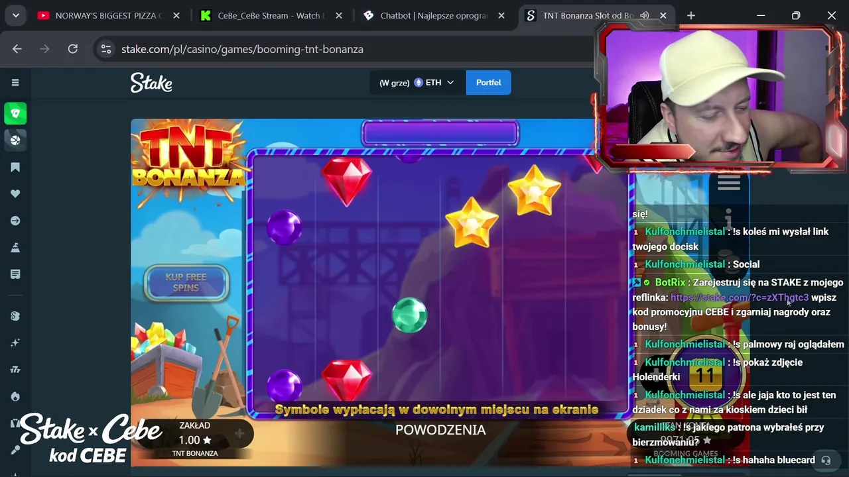
Task: View site information icon in address bar
Action: click(105, 49)
